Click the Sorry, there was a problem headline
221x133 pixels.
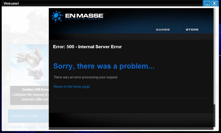click(104, 66)
